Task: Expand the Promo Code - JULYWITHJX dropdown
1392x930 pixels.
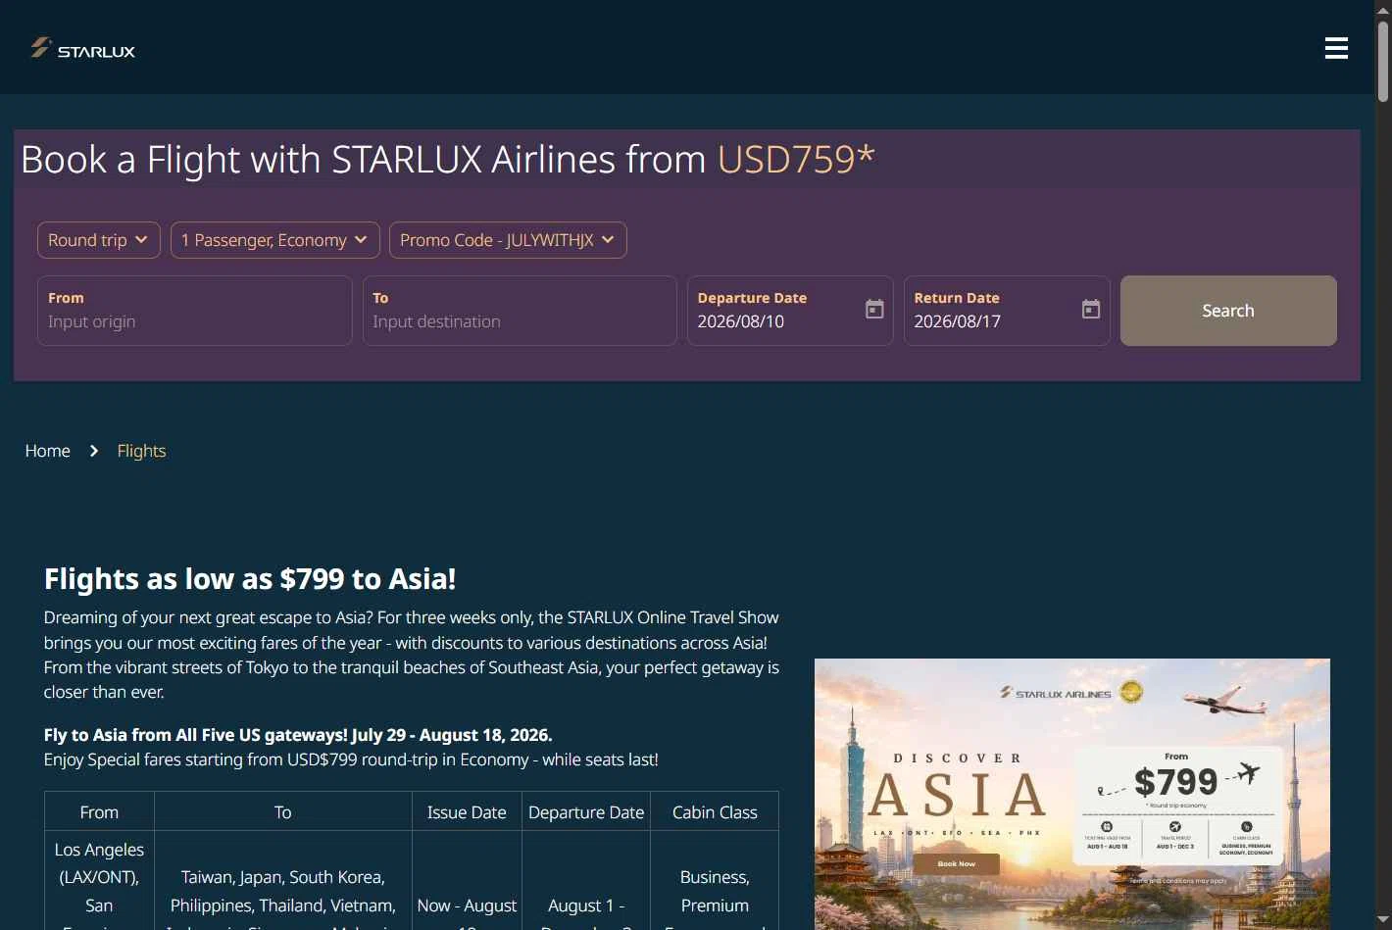Action: coord(508,240)
